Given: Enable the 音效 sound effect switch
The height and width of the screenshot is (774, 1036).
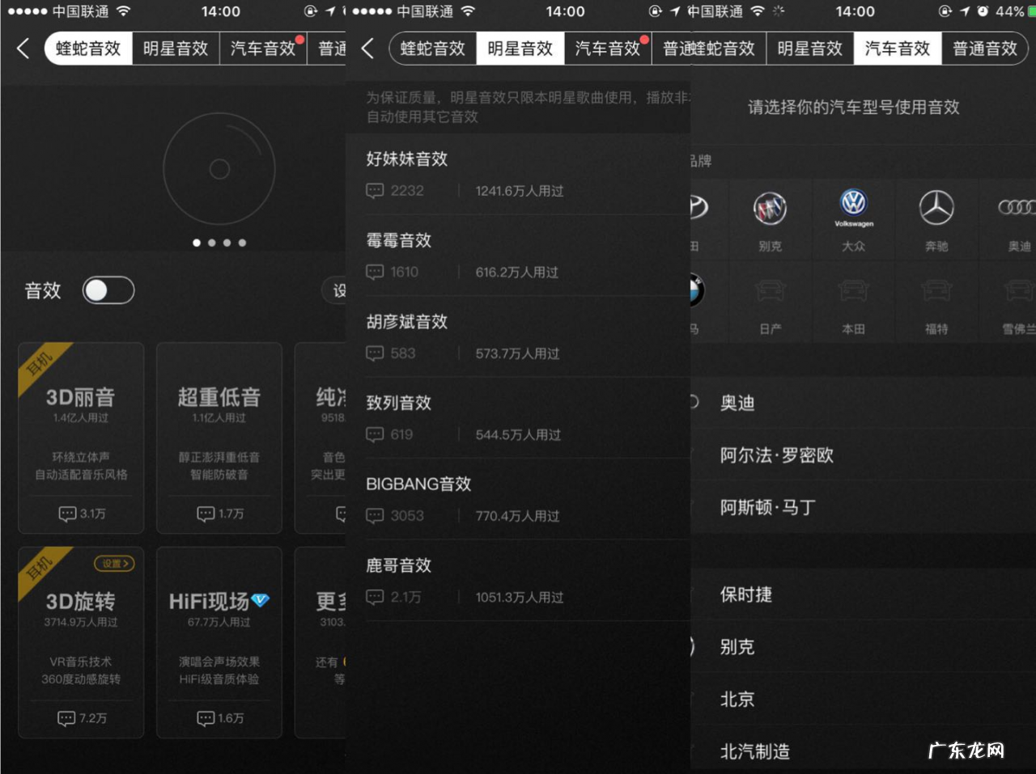Looking at the screenshot, I should click(x=108, y=290).
